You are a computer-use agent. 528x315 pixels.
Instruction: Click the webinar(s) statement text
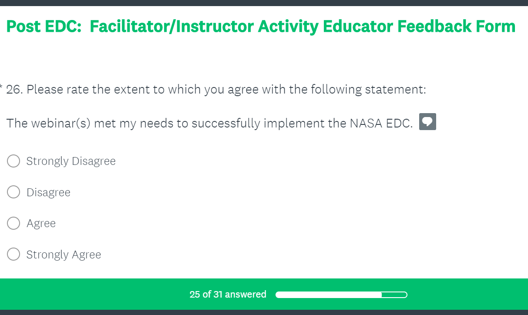click(x=209, y=123)
